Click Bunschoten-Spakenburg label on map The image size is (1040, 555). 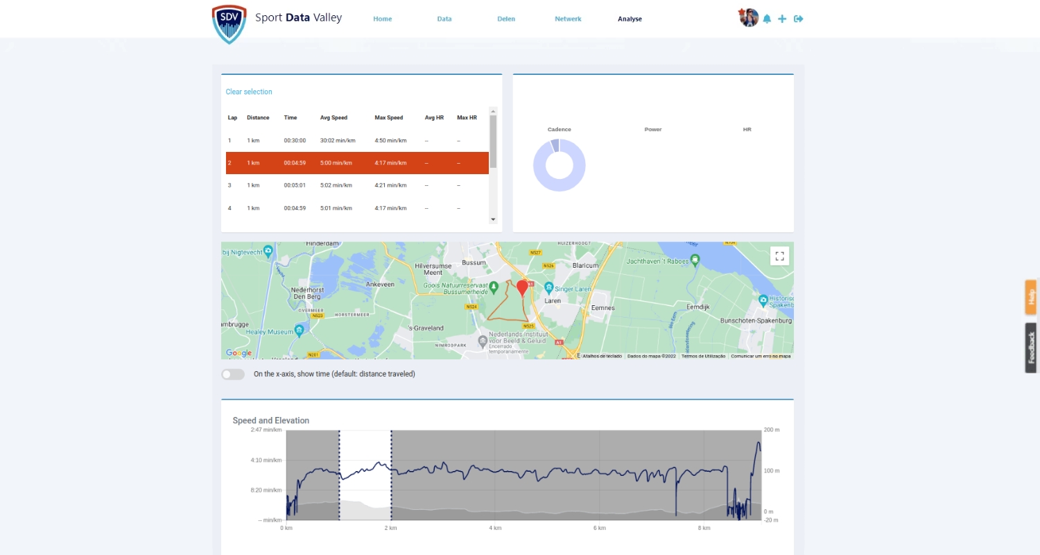tap(754, 321)
